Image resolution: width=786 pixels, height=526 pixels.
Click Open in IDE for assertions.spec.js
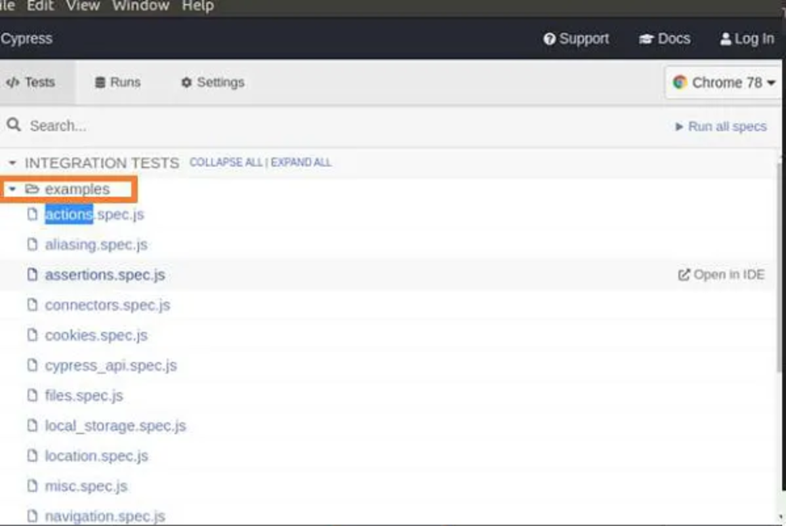point(721,275)
